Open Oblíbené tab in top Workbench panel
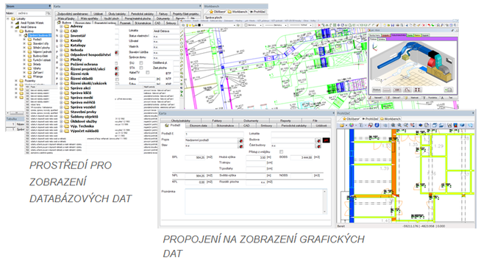The image size is (478, 269). pyautogui.click(x=218, y=12)
